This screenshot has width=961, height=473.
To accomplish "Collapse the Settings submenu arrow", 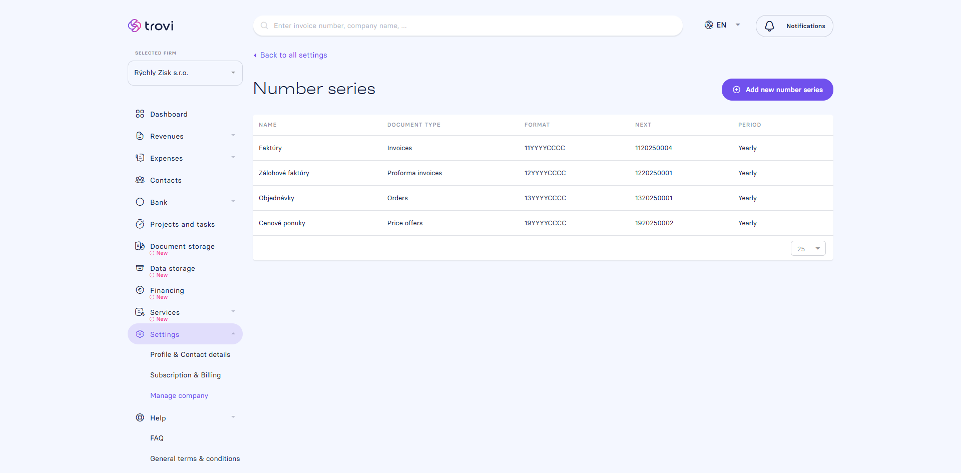I will pyautogui.click(x=233, y=334).
